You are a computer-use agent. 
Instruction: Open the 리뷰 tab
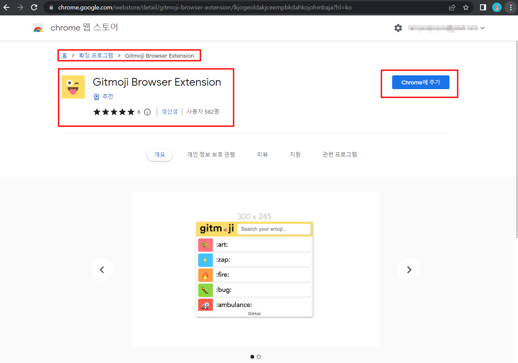(262, 155)
